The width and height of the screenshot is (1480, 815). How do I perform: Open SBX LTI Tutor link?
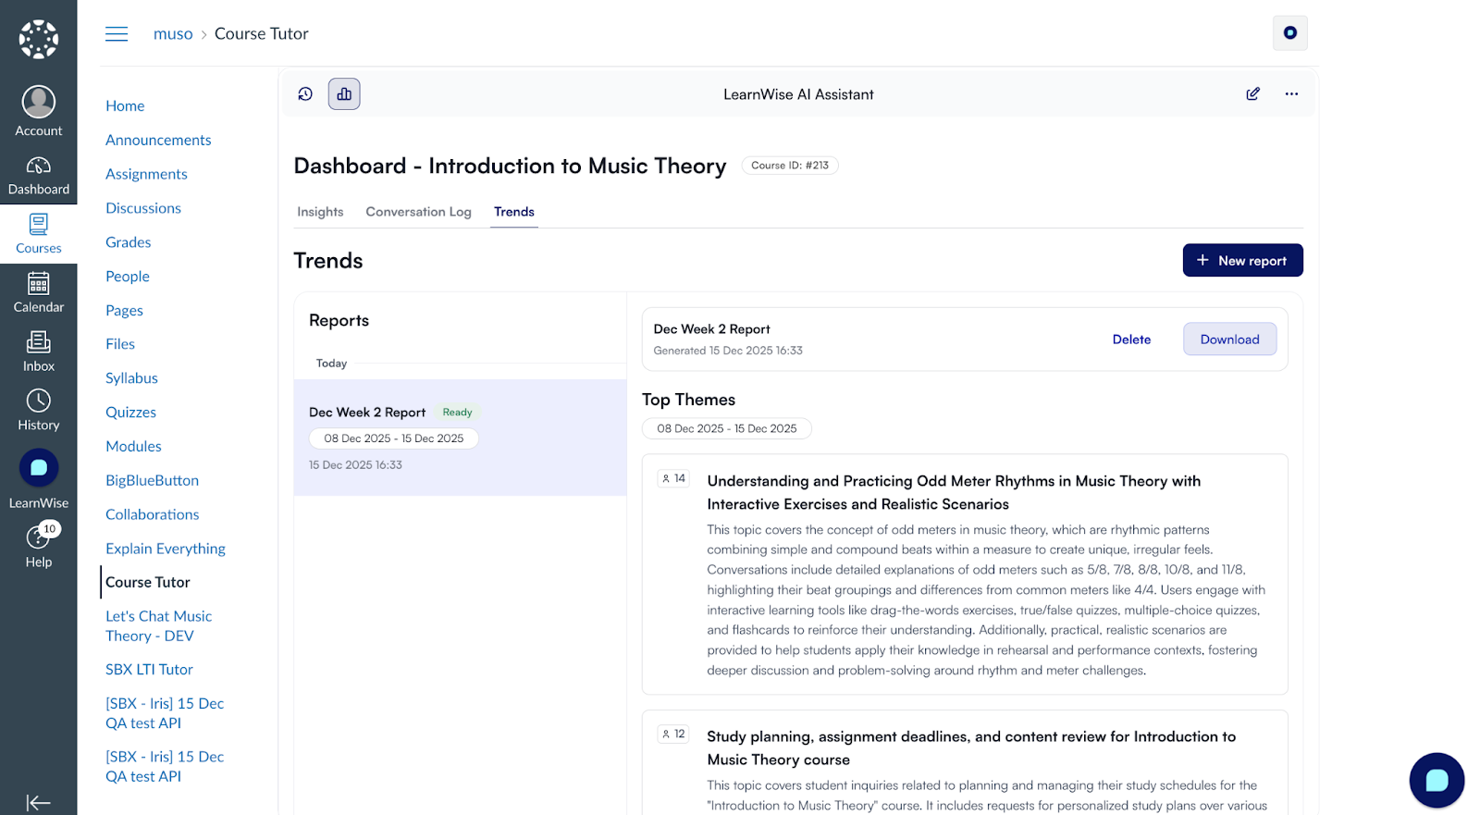coord(149,670)
